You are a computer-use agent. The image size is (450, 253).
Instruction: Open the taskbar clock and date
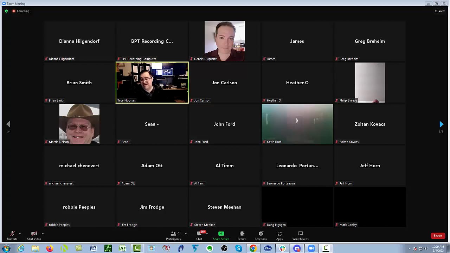point(438,248)
